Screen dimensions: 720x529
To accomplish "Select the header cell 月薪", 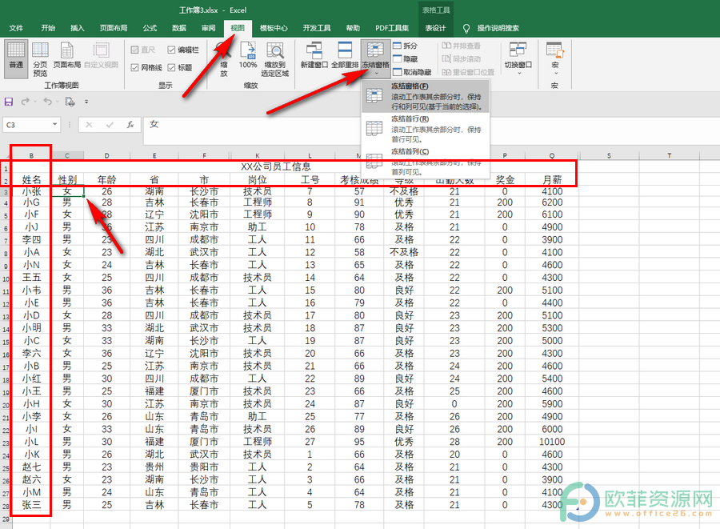I will (552, 179).
